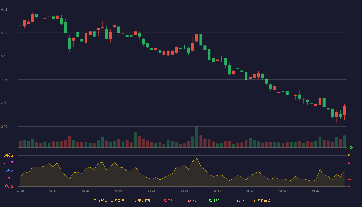Click the 云梯战法 · 与龙同行 主力量化模型 title

[x=123, y=201]
